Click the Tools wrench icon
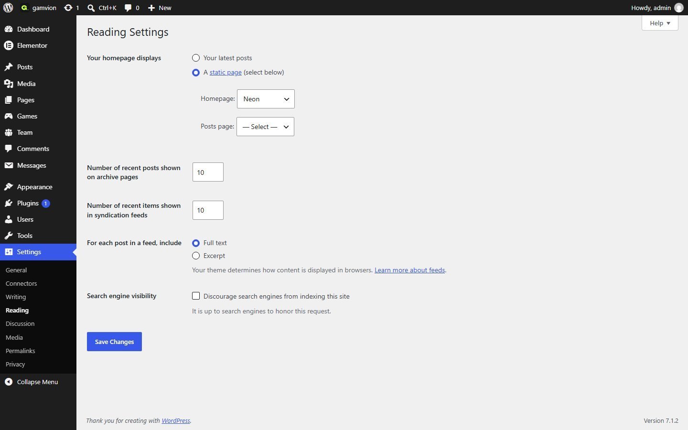Screen dimensions: 688x430 pyautogui.click(x=9, y=236)
